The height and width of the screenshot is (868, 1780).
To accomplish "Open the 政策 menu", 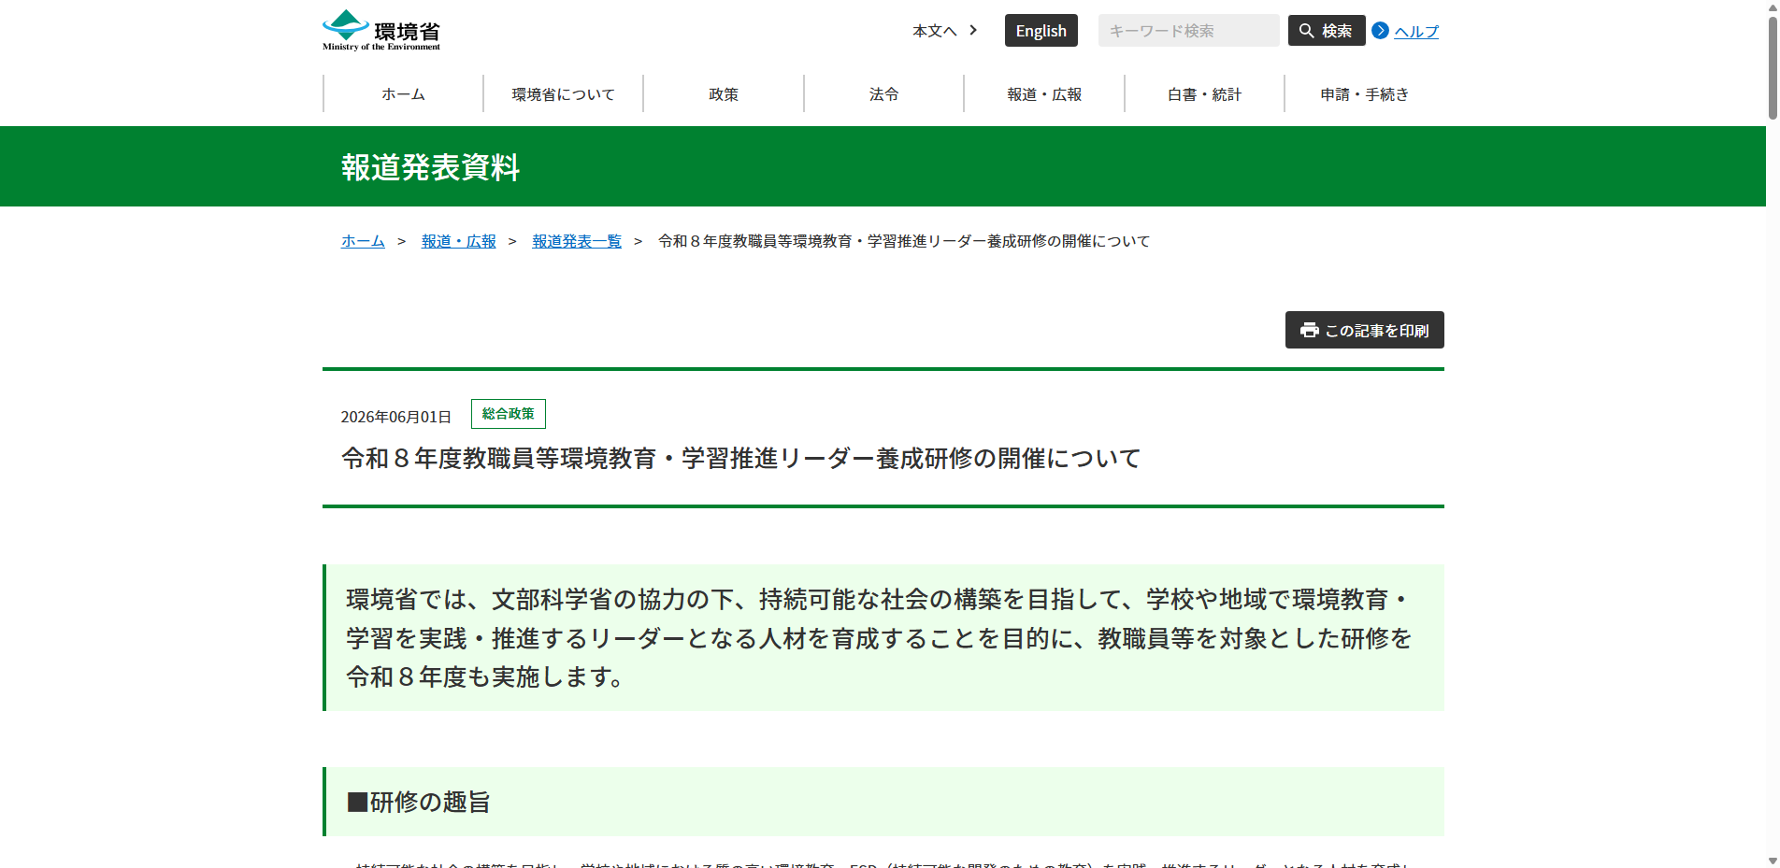I will pos(724,94).
